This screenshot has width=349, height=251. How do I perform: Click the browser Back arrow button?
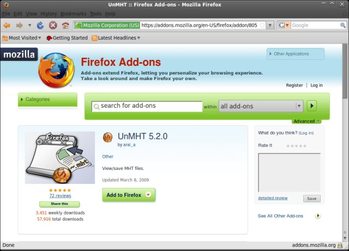coord(7,25)
